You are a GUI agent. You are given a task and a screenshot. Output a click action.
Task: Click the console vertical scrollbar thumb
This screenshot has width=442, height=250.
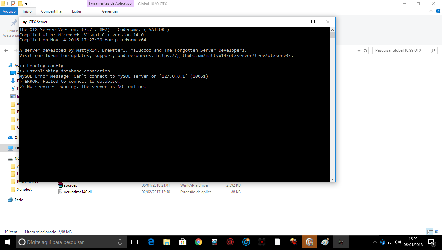pyautogui.click(x=333, y=35)
